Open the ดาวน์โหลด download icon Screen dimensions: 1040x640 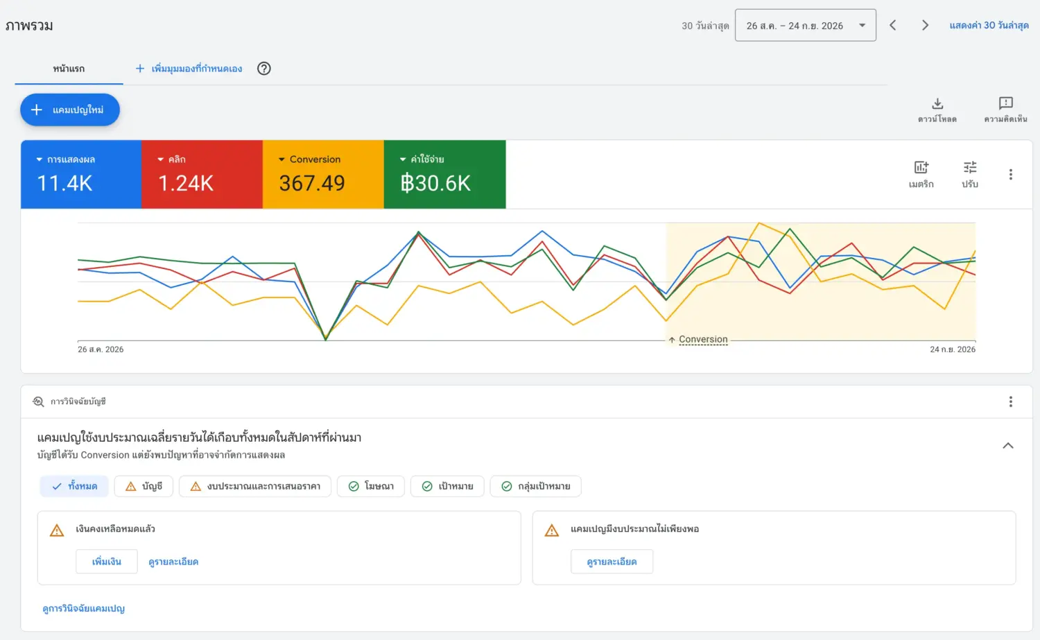coord(937,104)
